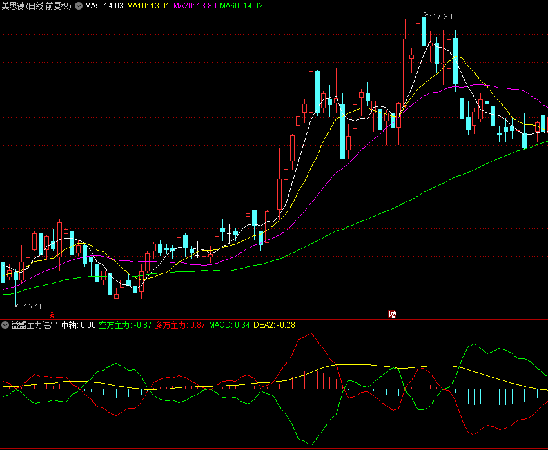Click the MACD: 0.34 value
This screenshot has height=450, width=548.
click(x=230, y=325)
